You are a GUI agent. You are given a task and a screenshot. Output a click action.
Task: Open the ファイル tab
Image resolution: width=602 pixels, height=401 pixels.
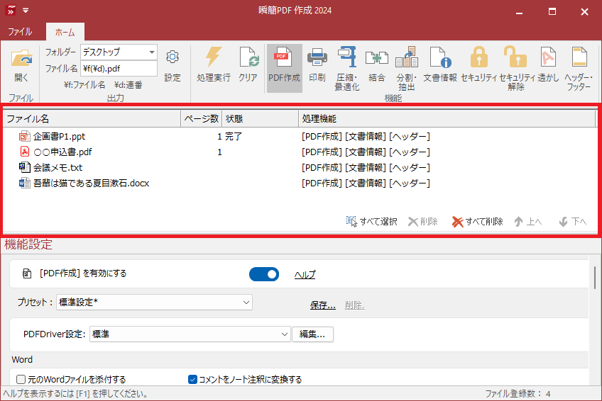(x=20, y=32)
